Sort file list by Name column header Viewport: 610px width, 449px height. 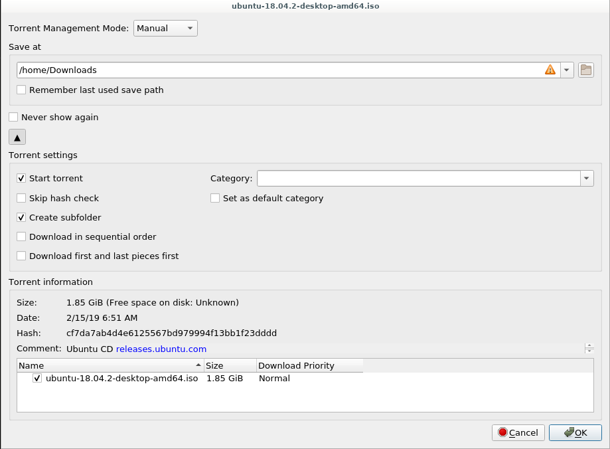pyautogui.click(x=110, y=366)
